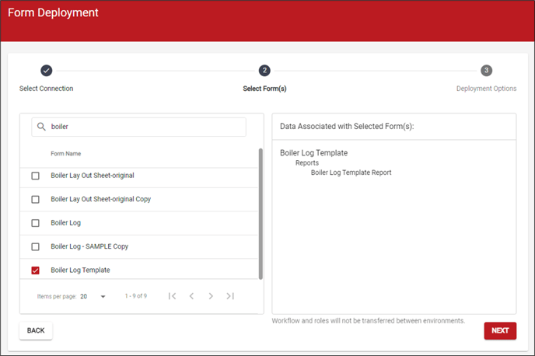This screenshot has height=356, width=535.
Task: Select the Boiler Log Template row text
Action: 80,270
